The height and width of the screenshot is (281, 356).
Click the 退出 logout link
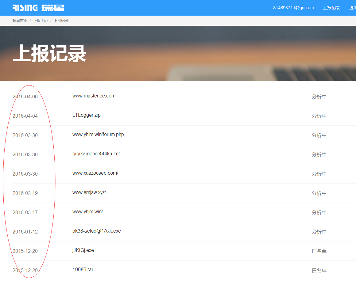(x=352, y=8)
